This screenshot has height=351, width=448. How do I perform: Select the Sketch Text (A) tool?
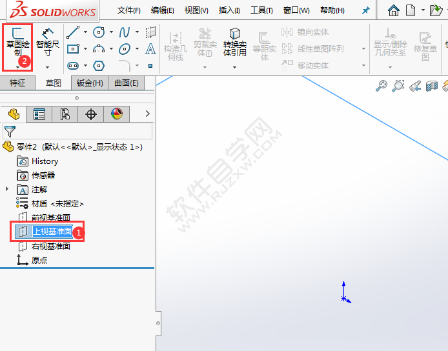click(x=150, y=49)
